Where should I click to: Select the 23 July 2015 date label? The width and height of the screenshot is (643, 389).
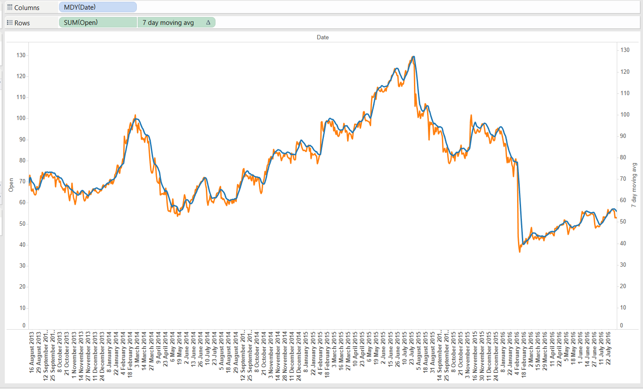pyautogui.click(x=411, y=348)
